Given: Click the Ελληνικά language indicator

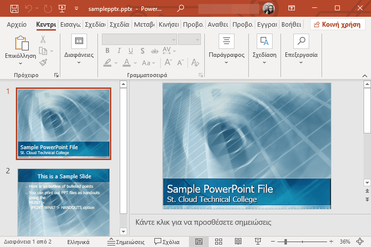Looking at the screenshot, I should pyautogui.click(x=78, y=242).
